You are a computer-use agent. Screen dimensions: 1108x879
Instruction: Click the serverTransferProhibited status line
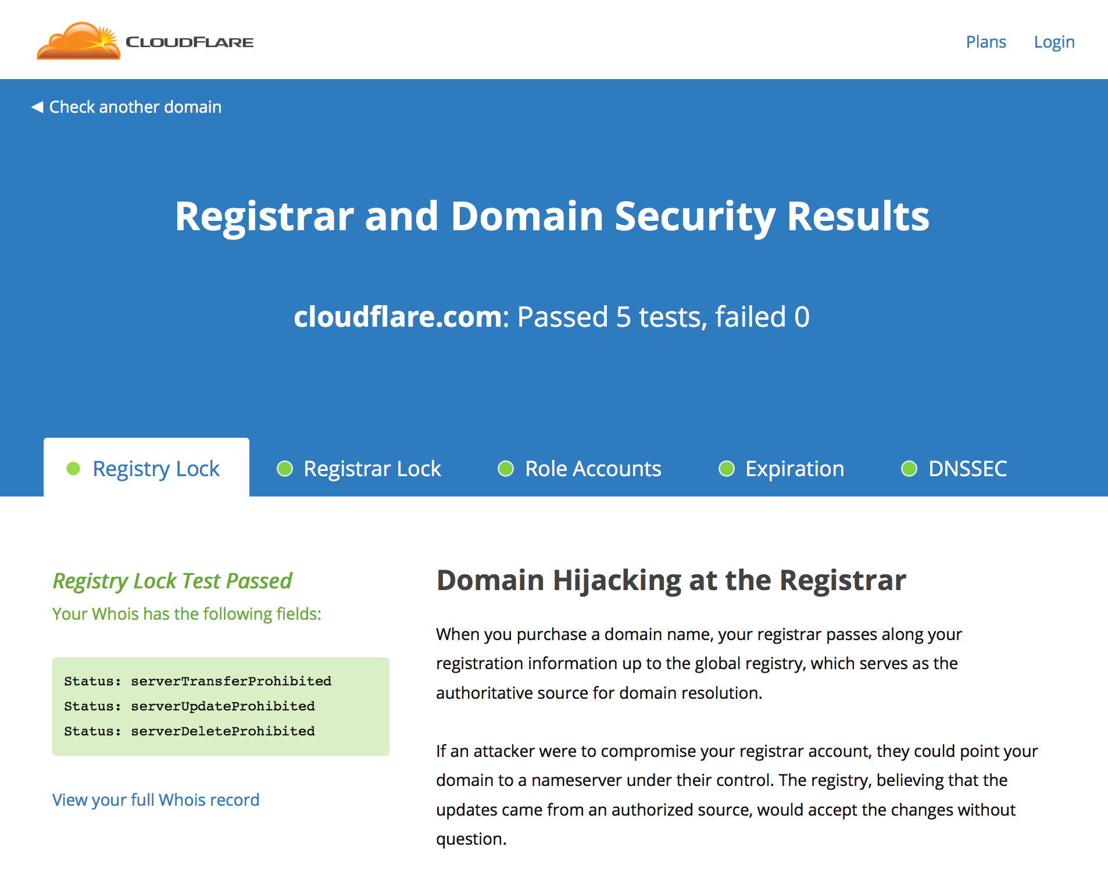(198, 681)
